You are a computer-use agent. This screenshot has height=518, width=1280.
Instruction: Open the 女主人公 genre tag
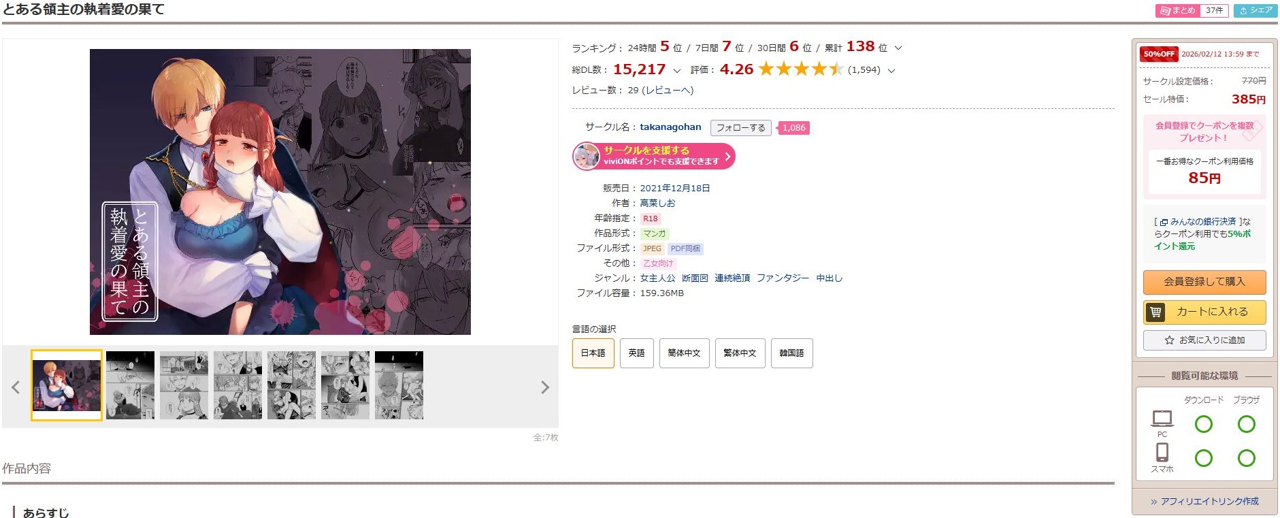tap(657, 278)
